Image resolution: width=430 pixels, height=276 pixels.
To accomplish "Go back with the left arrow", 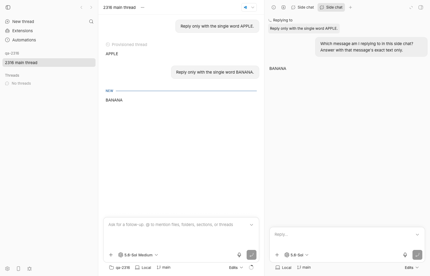I will coord(81,7).
